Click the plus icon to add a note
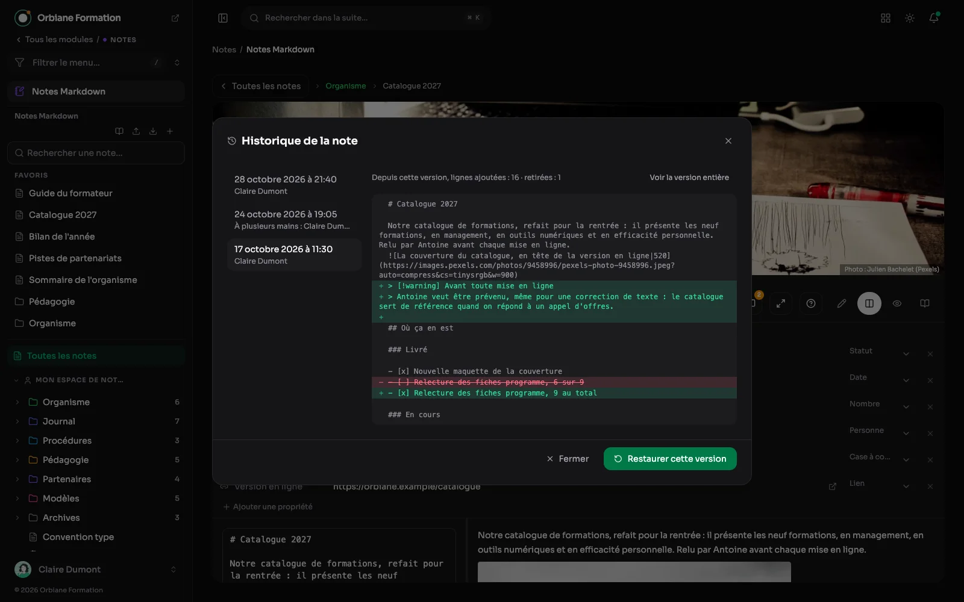 170,131
